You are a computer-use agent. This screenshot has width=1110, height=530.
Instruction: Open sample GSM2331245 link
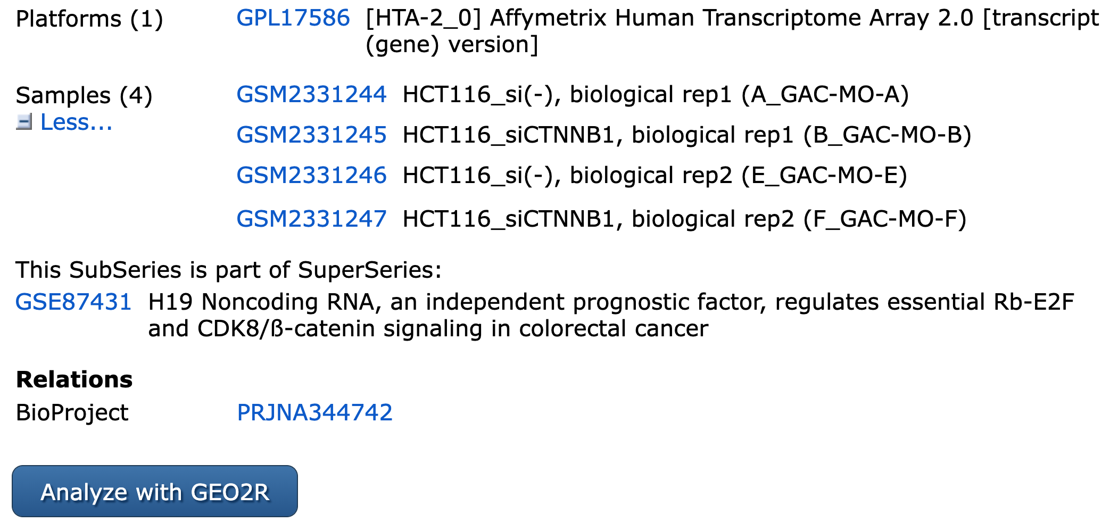[x=311, y=135]
